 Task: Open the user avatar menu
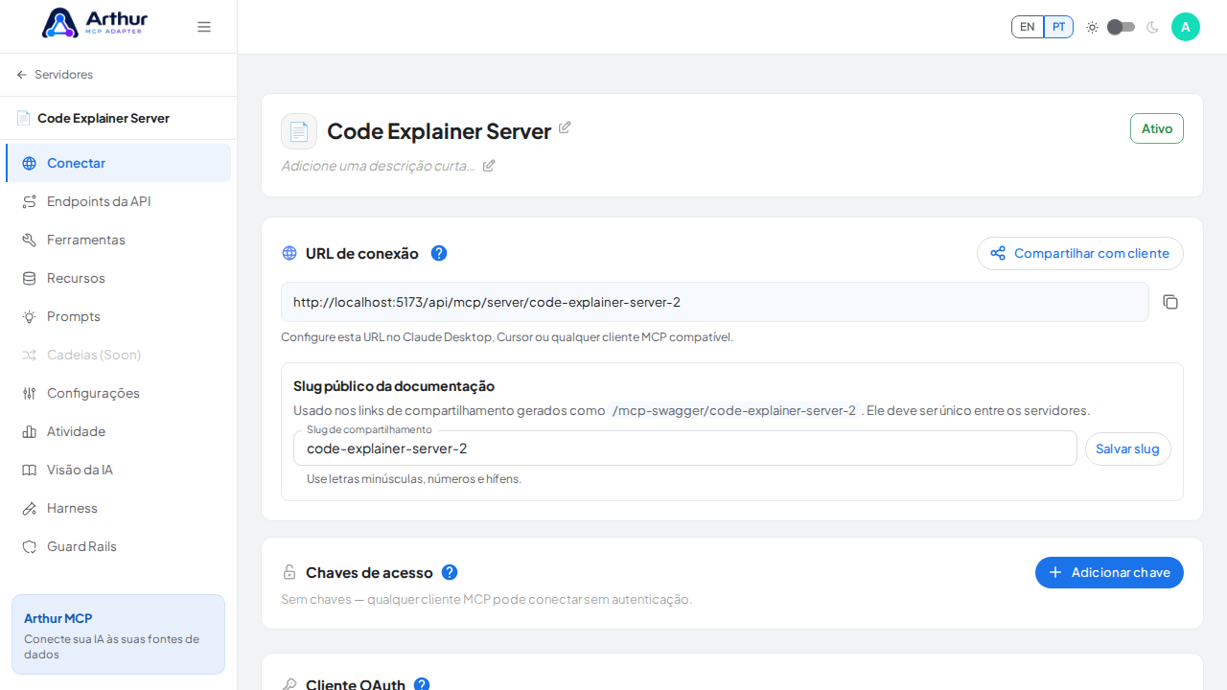click(1186, 27)
